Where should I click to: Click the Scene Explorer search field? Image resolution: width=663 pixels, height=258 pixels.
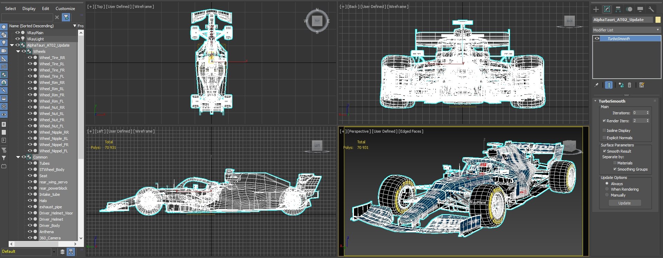click(27, 17)
